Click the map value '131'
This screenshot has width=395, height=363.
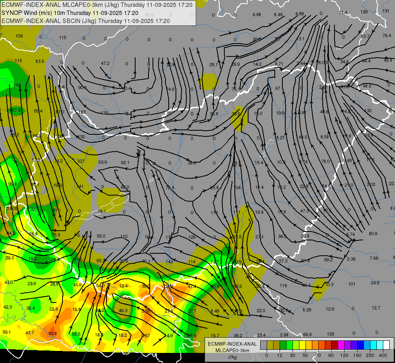tap(386, 11)
